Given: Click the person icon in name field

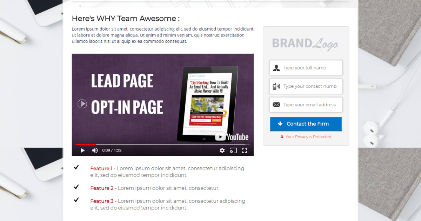Looking at the screenshot, I should point(276,68).
